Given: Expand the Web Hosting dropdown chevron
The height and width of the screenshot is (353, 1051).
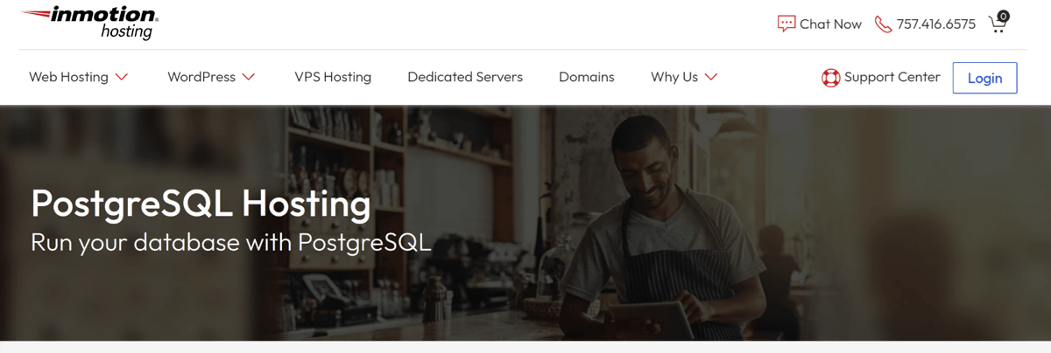Looking at the screenshot, I should [x=122, y=77].
